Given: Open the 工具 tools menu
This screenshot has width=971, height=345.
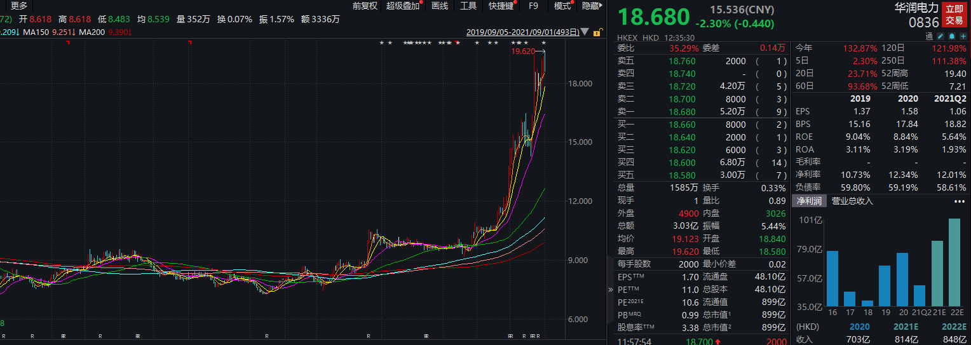Looking at the screenshot, I should pyautogui.click(x=468, y=6).
